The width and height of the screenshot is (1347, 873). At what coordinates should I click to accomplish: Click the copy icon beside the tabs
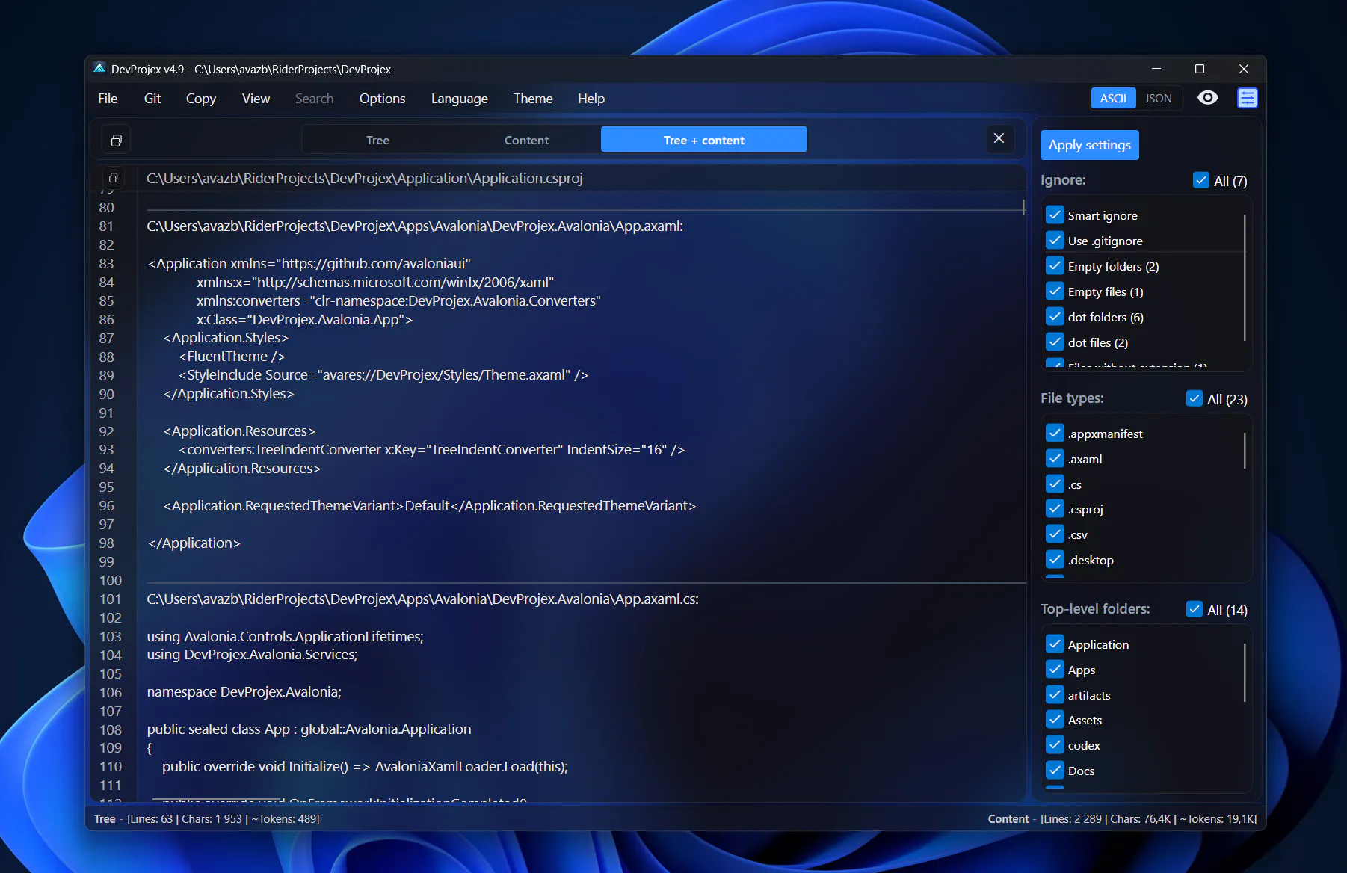(x=116, y=140)
